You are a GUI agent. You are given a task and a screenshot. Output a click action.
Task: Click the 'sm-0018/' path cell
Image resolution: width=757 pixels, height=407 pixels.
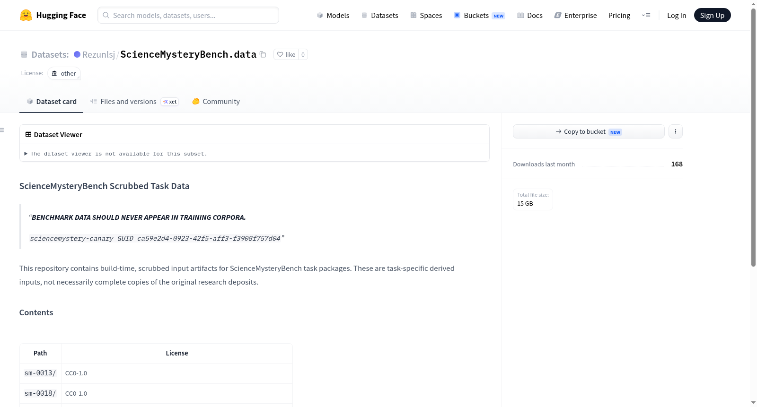[x=40, y=393]
